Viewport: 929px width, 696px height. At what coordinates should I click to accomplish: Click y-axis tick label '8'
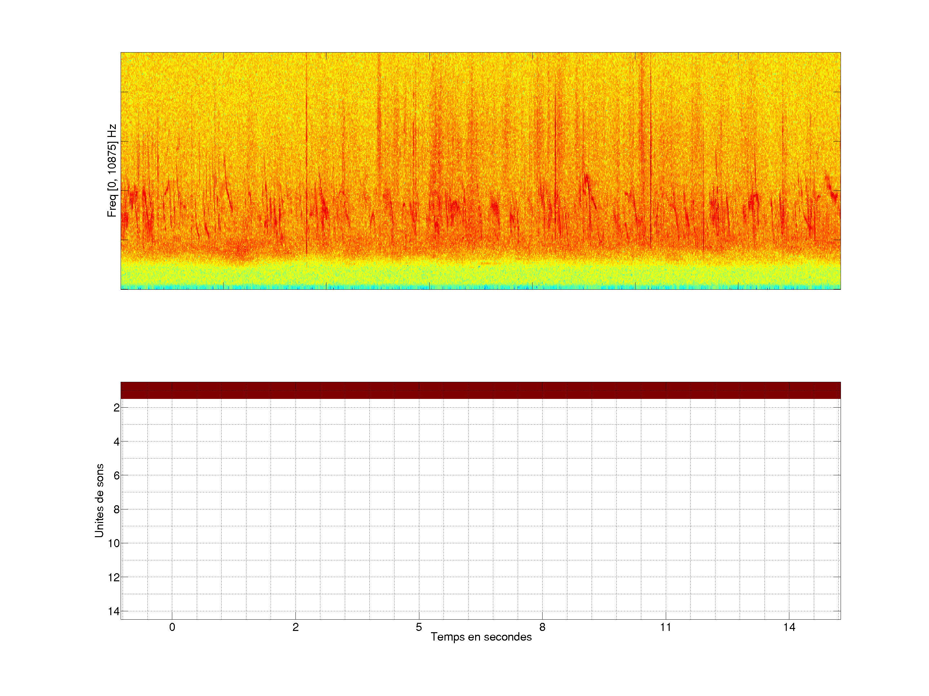click(x=116, y=510)
